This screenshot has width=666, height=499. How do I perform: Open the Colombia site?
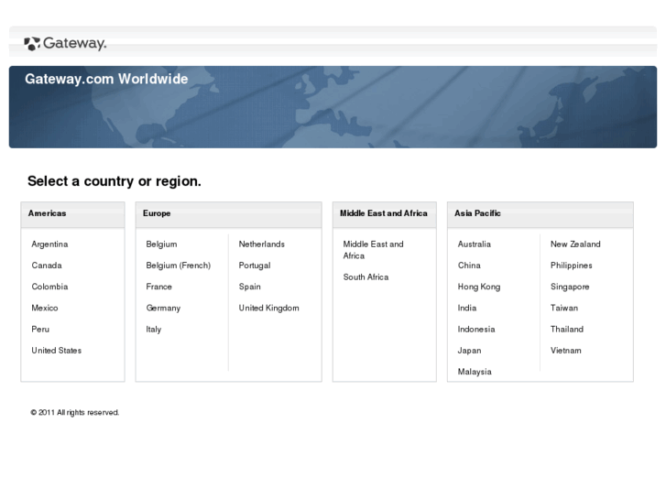[49, 287]
